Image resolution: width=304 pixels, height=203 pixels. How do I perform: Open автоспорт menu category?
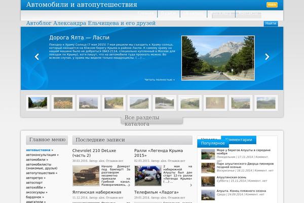click(x=34, y=183)
